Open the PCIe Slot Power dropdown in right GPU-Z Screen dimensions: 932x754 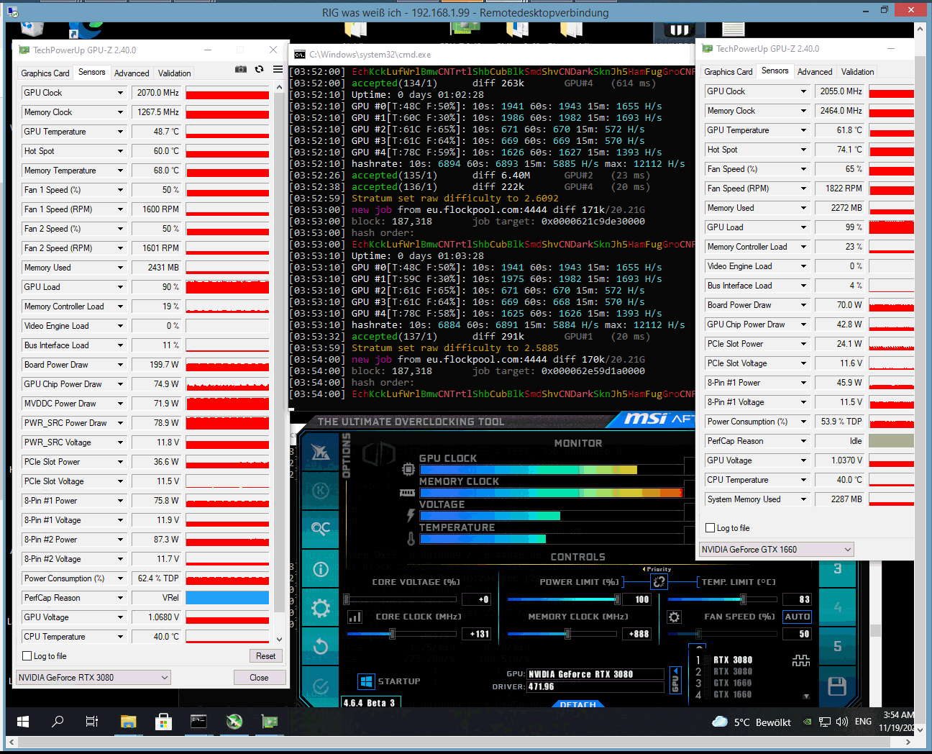[803, 344]
